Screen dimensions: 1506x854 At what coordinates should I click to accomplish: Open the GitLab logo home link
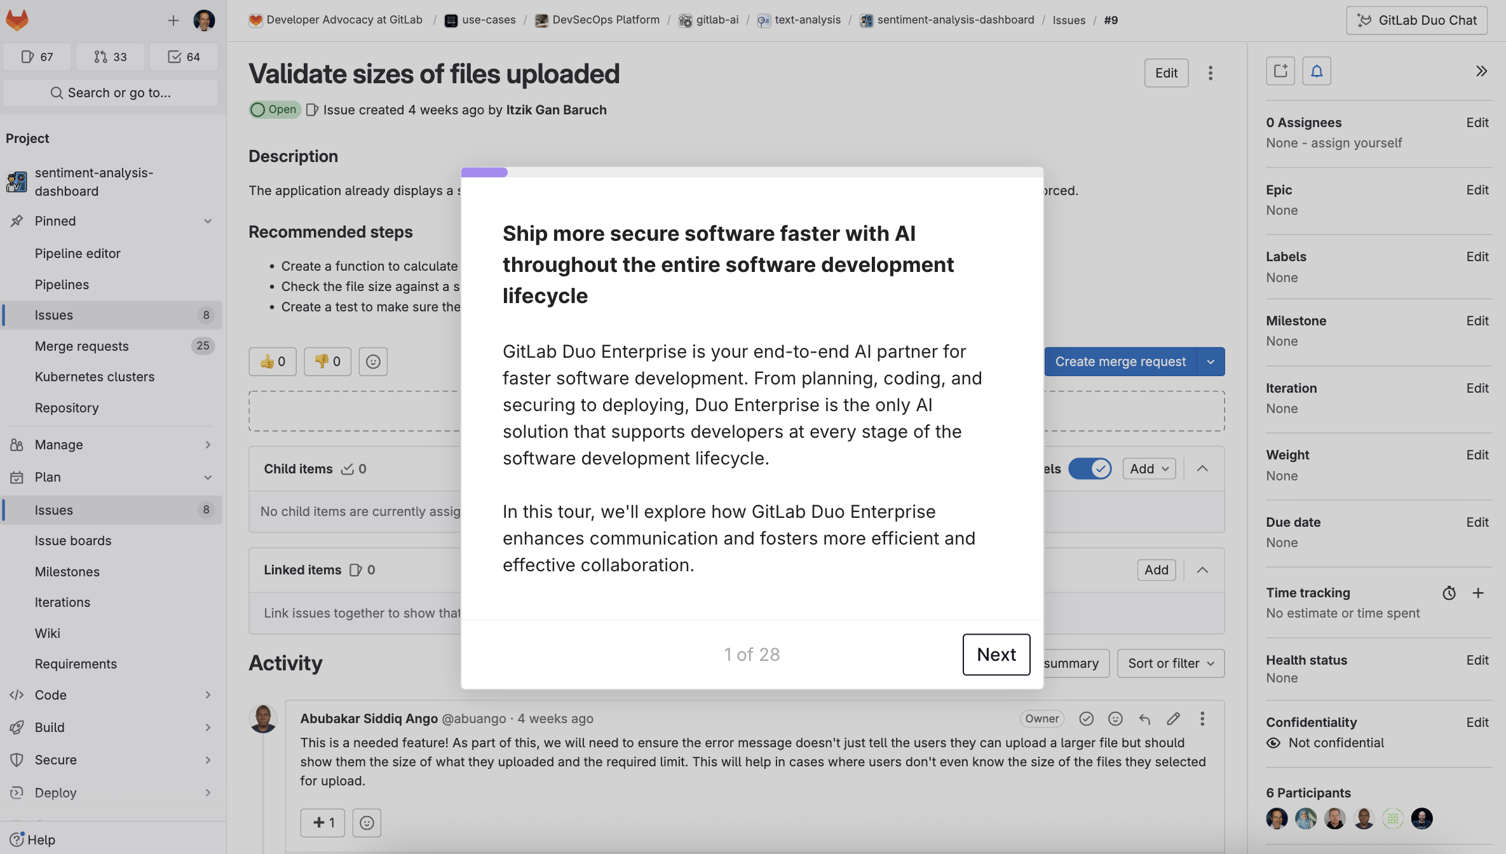point(17,20)
